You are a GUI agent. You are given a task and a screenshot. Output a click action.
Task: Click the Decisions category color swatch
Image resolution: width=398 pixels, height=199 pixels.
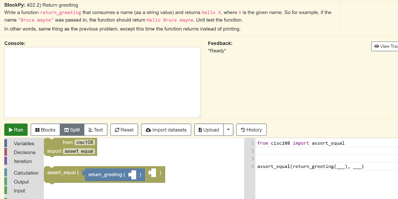[5, 152]
